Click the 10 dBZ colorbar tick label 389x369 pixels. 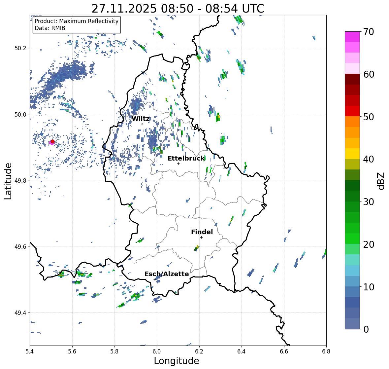click(369, 287)
